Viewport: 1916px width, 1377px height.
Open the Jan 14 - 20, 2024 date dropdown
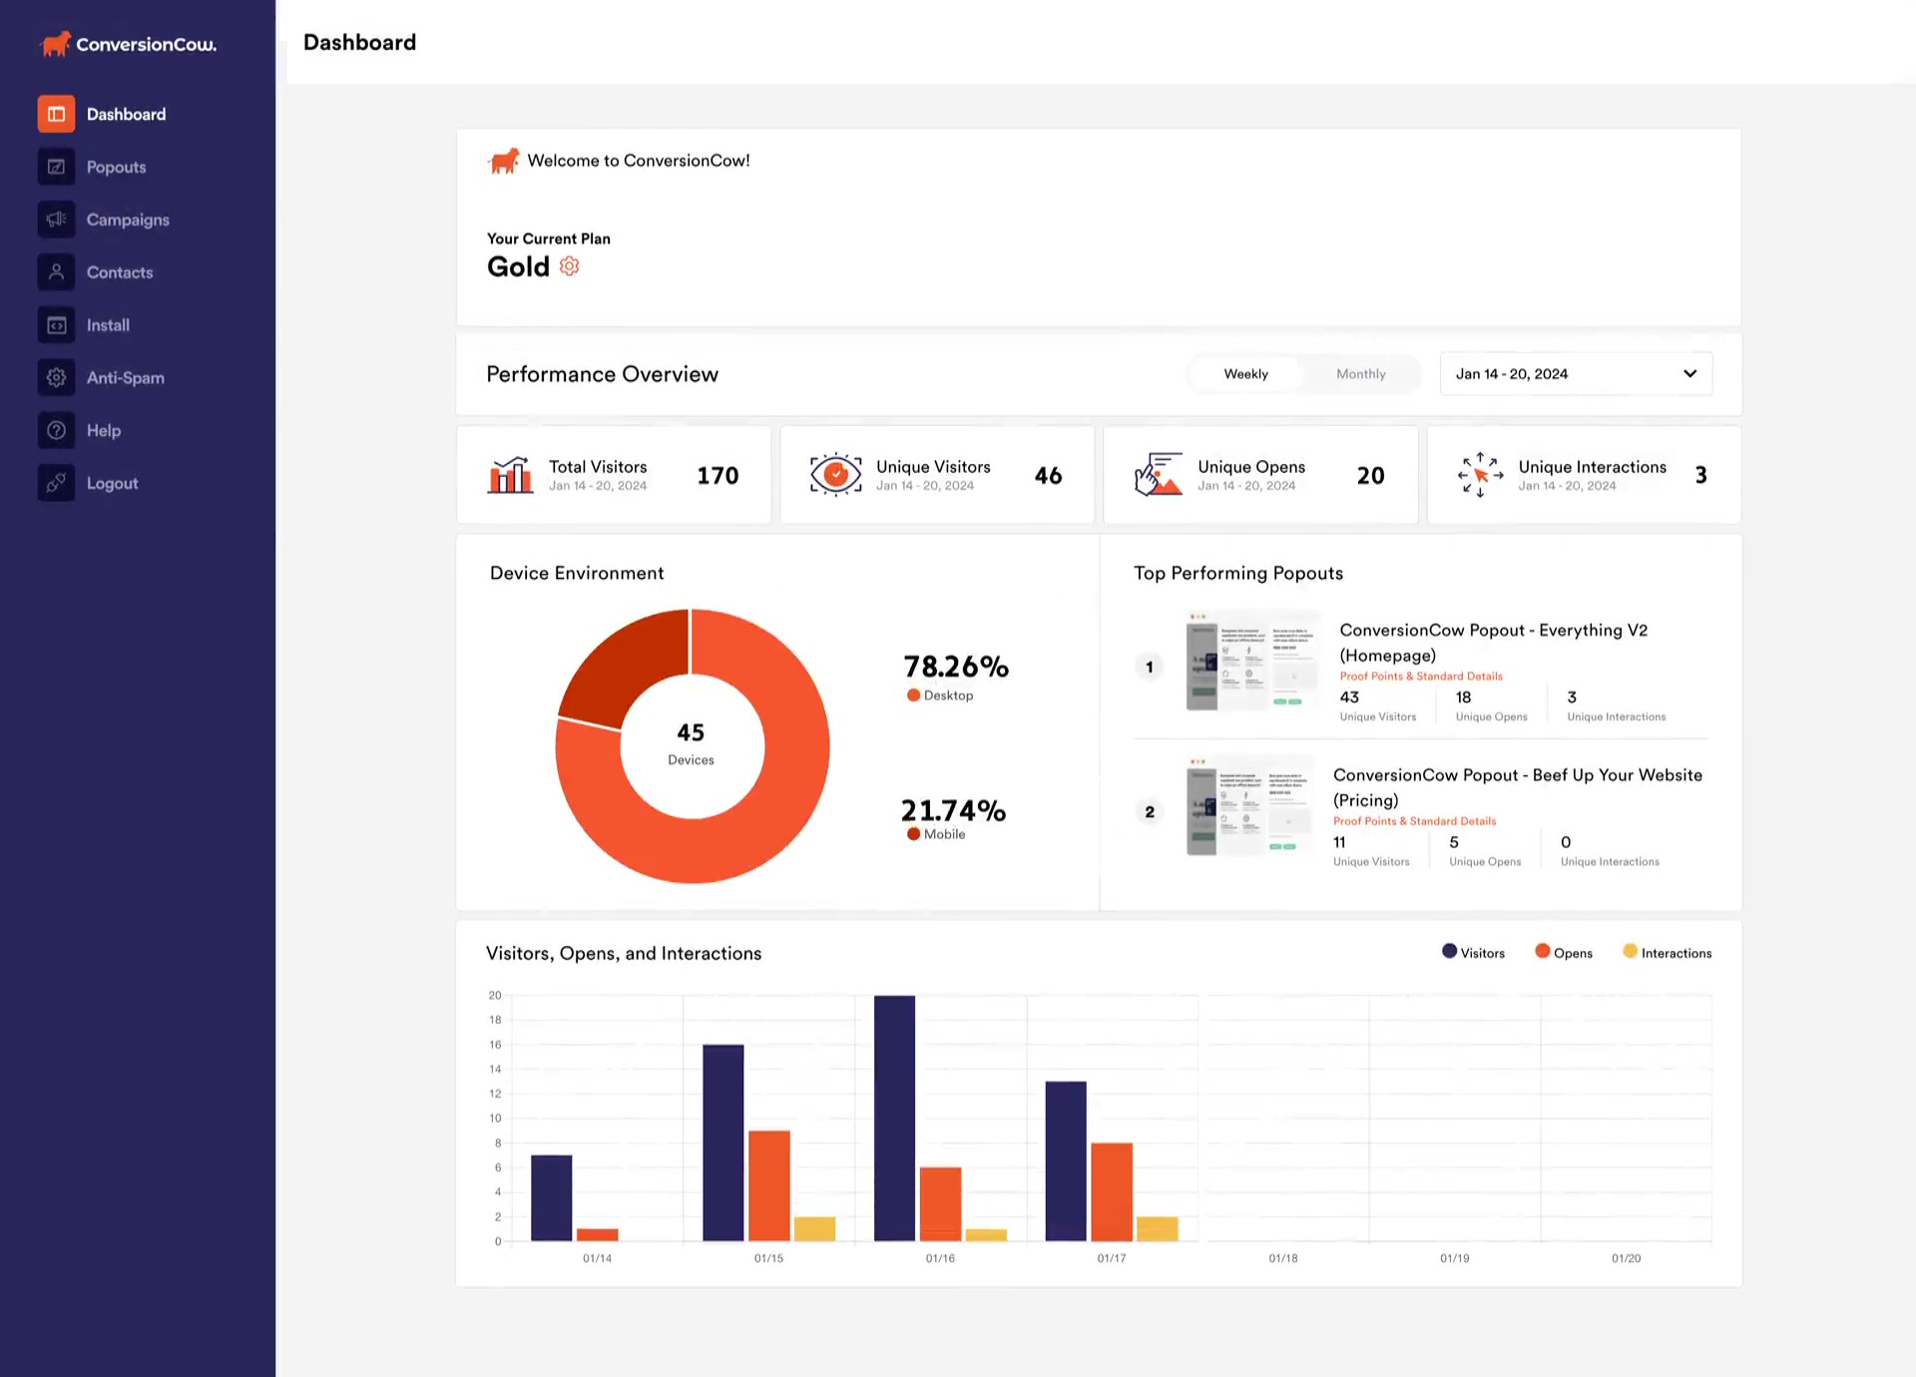click(x=1575, y=373)
